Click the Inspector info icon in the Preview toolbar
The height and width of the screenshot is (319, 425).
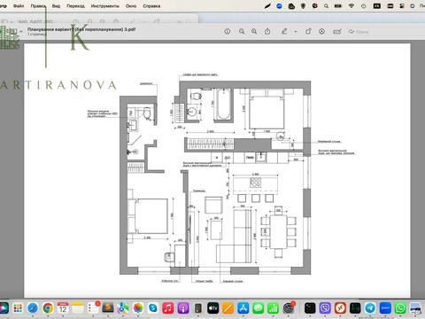click(228, 31)
